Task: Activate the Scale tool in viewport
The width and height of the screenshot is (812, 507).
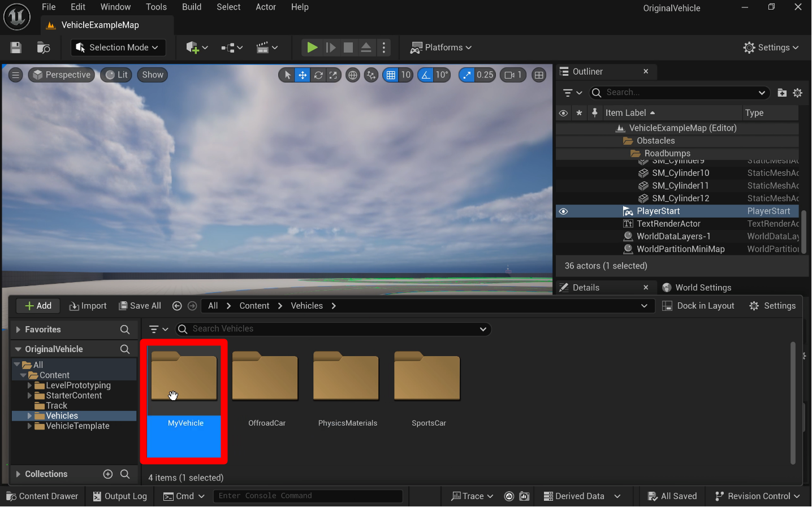Action: tap(334, 75)
